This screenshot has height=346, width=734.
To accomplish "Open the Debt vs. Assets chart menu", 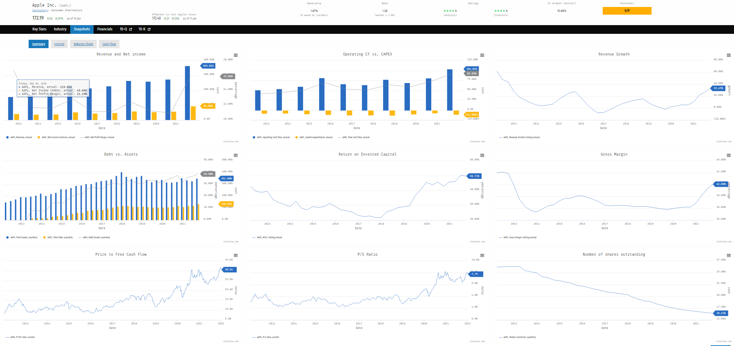I will pyautogui.click(x=236, y=156).
